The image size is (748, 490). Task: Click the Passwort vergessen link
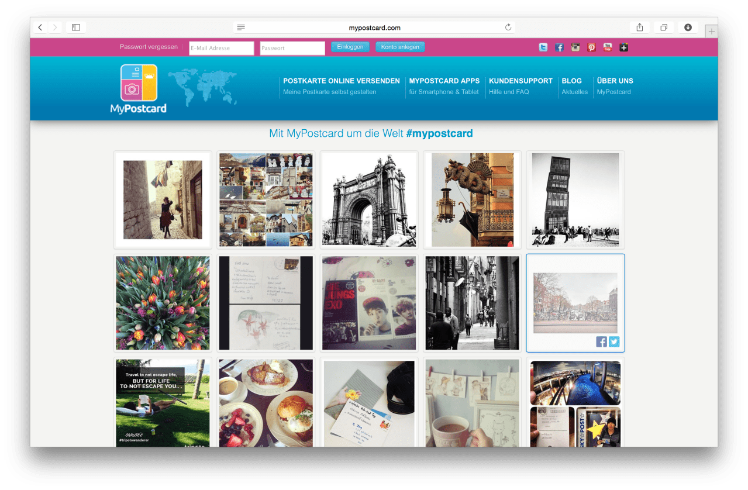(149, 47)
